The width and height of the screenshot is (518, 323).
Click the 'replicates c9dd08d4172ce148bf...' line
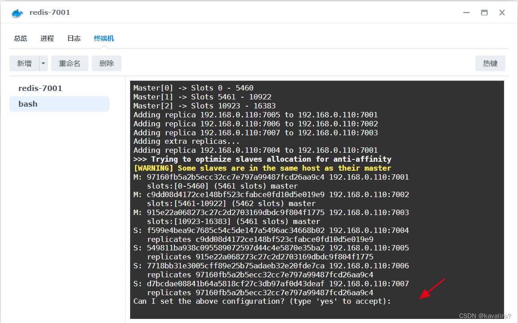(260, 239)
